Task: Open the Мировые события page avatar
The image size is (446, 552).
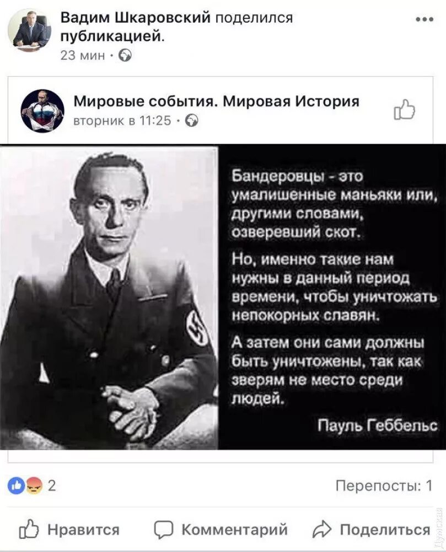Action: [43, 110]
